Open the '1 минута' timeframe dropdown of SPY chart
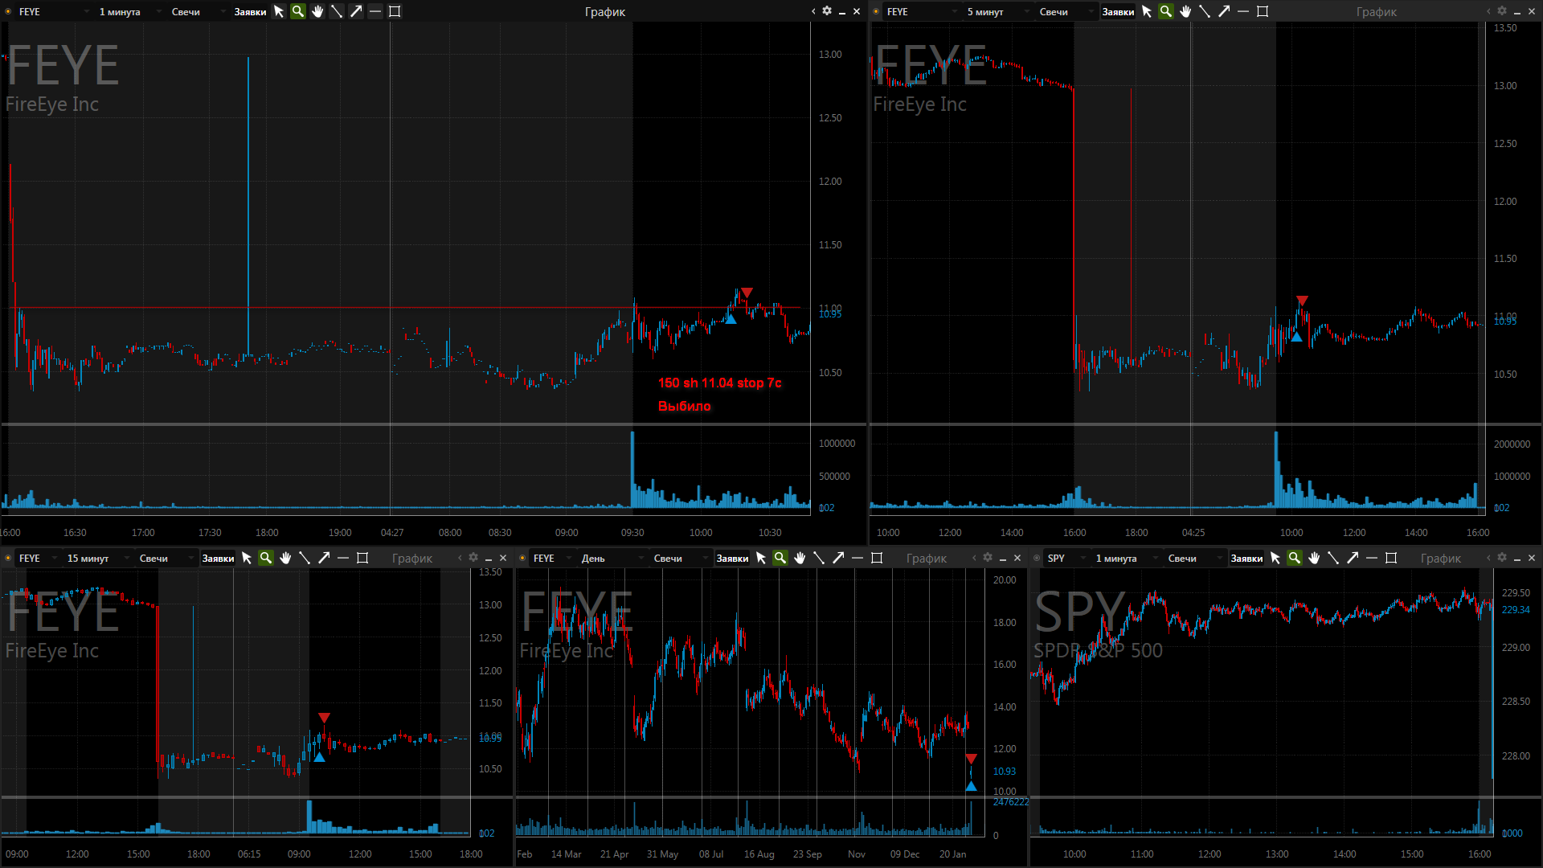 [1126, 558]
